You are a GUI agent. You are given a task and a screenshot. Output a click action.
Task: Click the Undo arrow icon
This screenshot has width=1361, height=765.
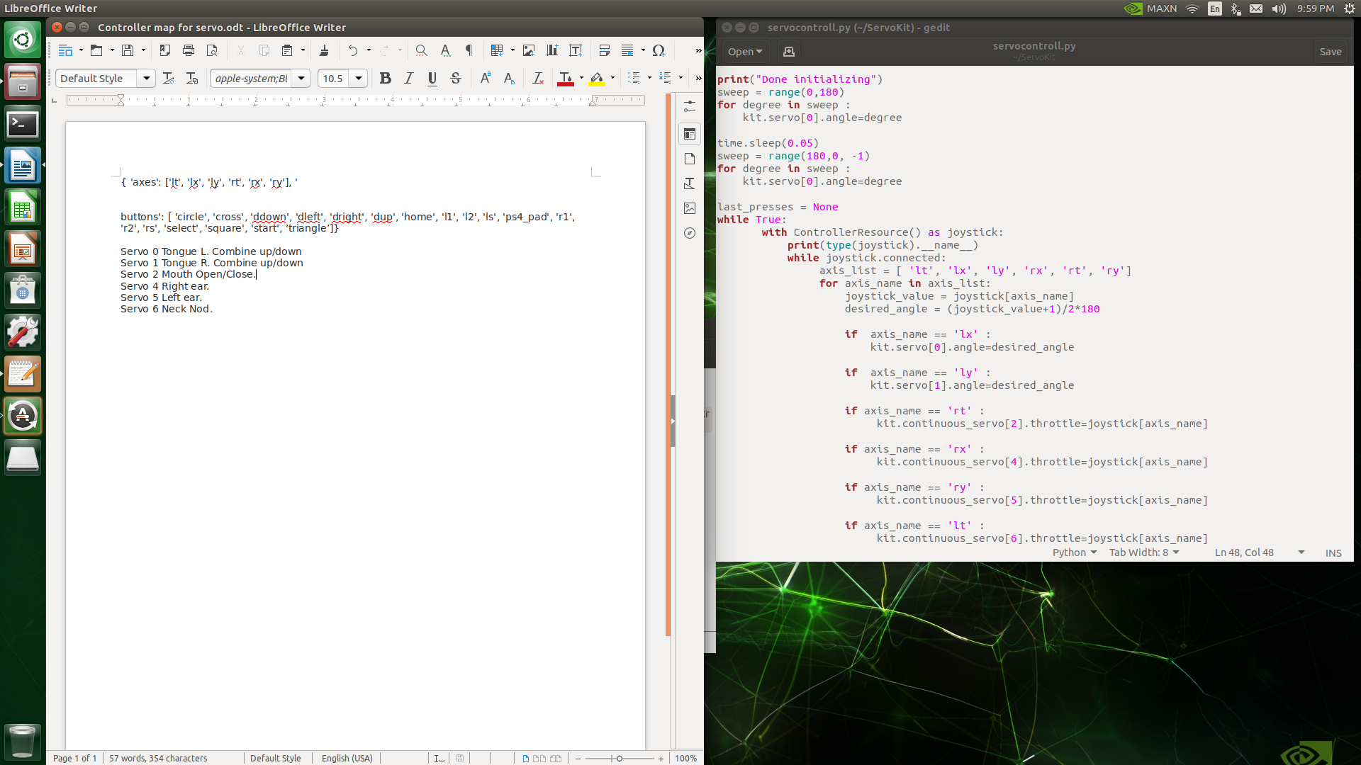pyautogui.click(x=352, y=50)
